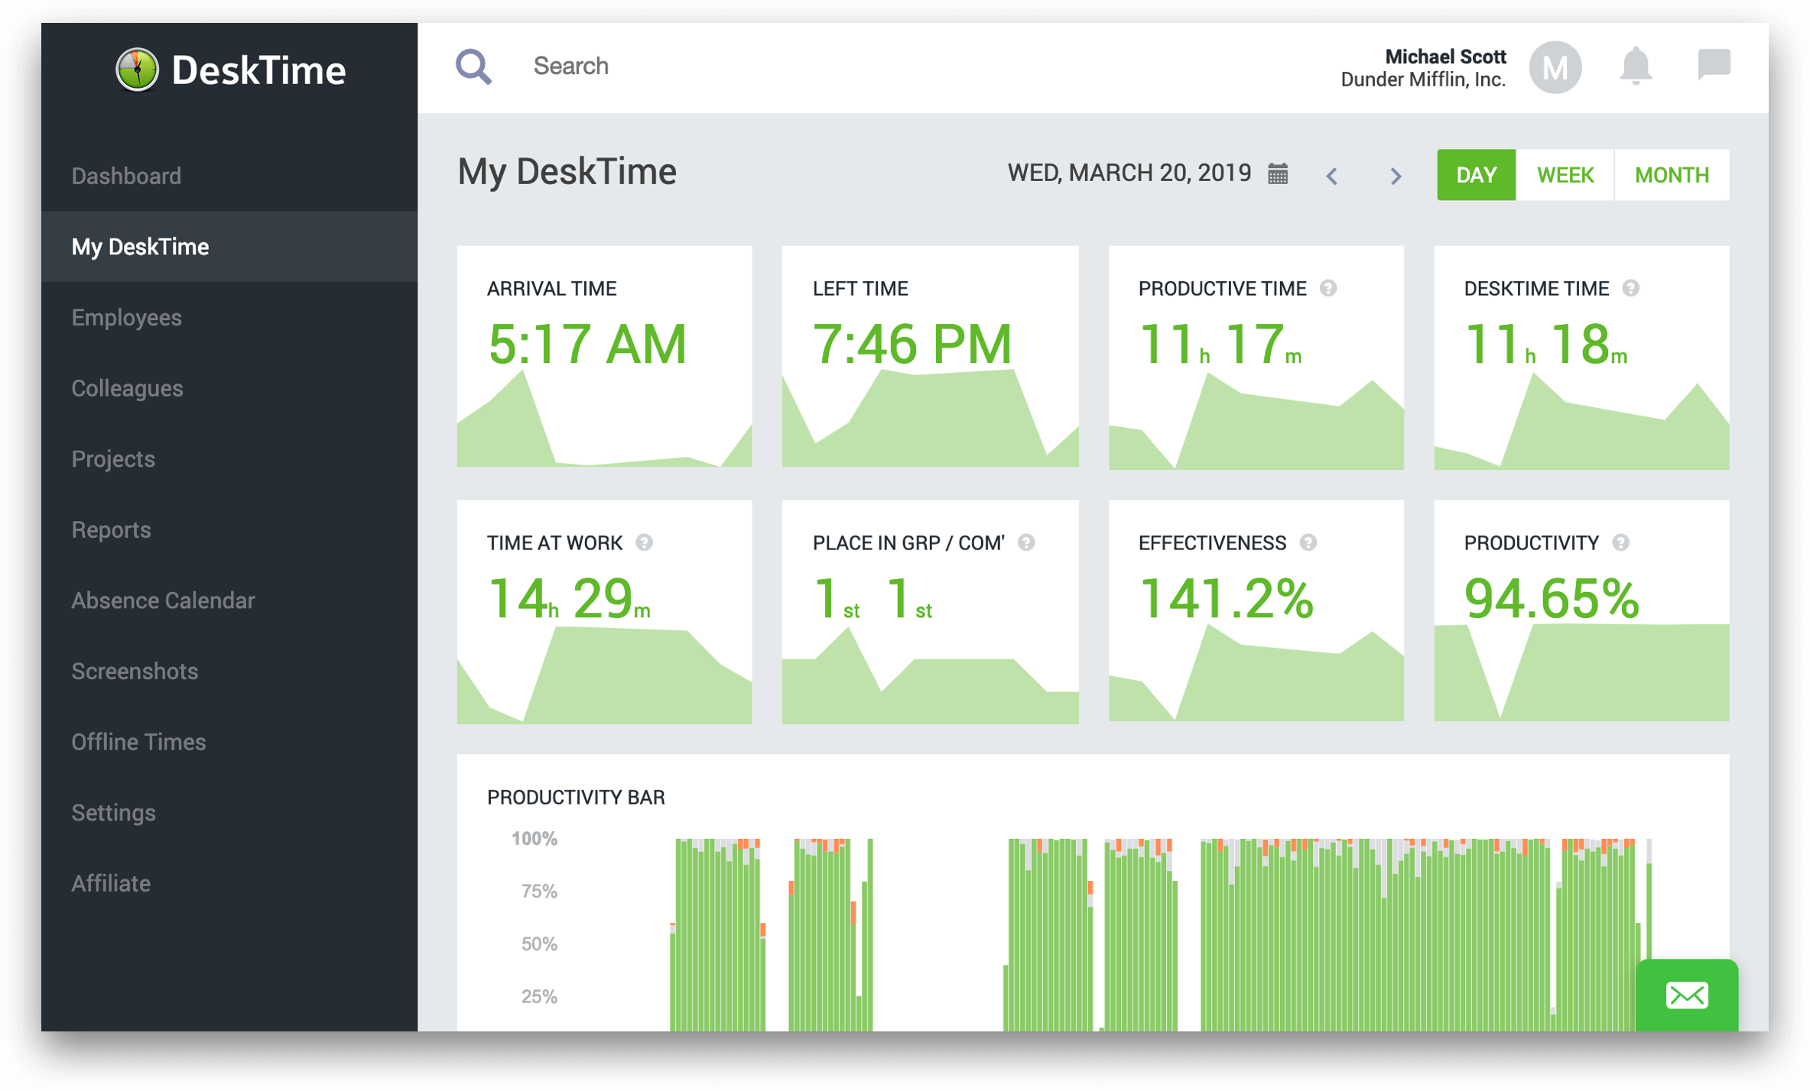
Task: Open the Productive Time help icon
Action: click(1329, 289)
